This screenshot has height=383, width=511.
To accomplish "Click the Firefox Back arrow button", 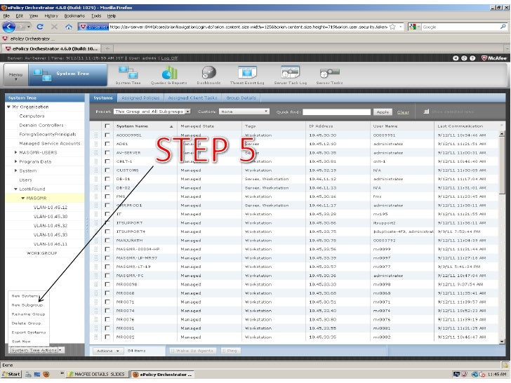I will [9, 27].
